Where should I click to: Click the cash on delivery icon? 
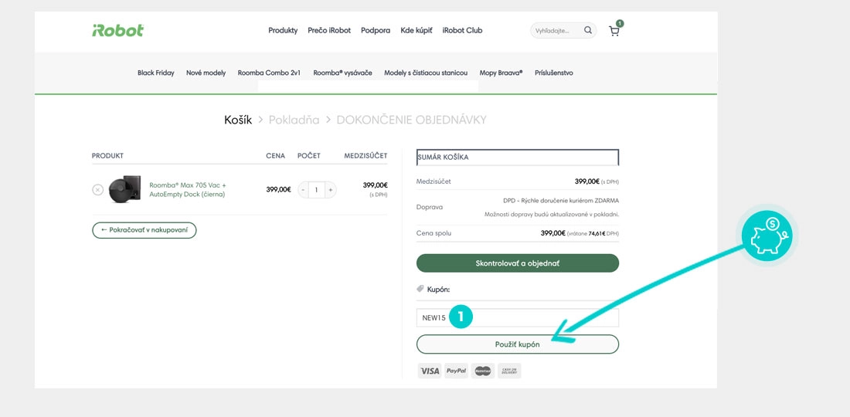(x=509, y=371)
